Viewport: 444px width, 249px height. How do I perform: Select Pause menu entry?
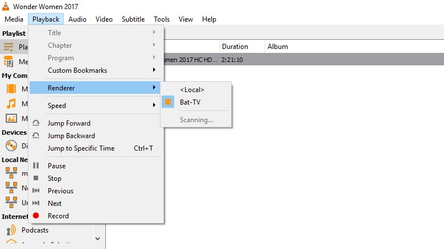point(96,166)
